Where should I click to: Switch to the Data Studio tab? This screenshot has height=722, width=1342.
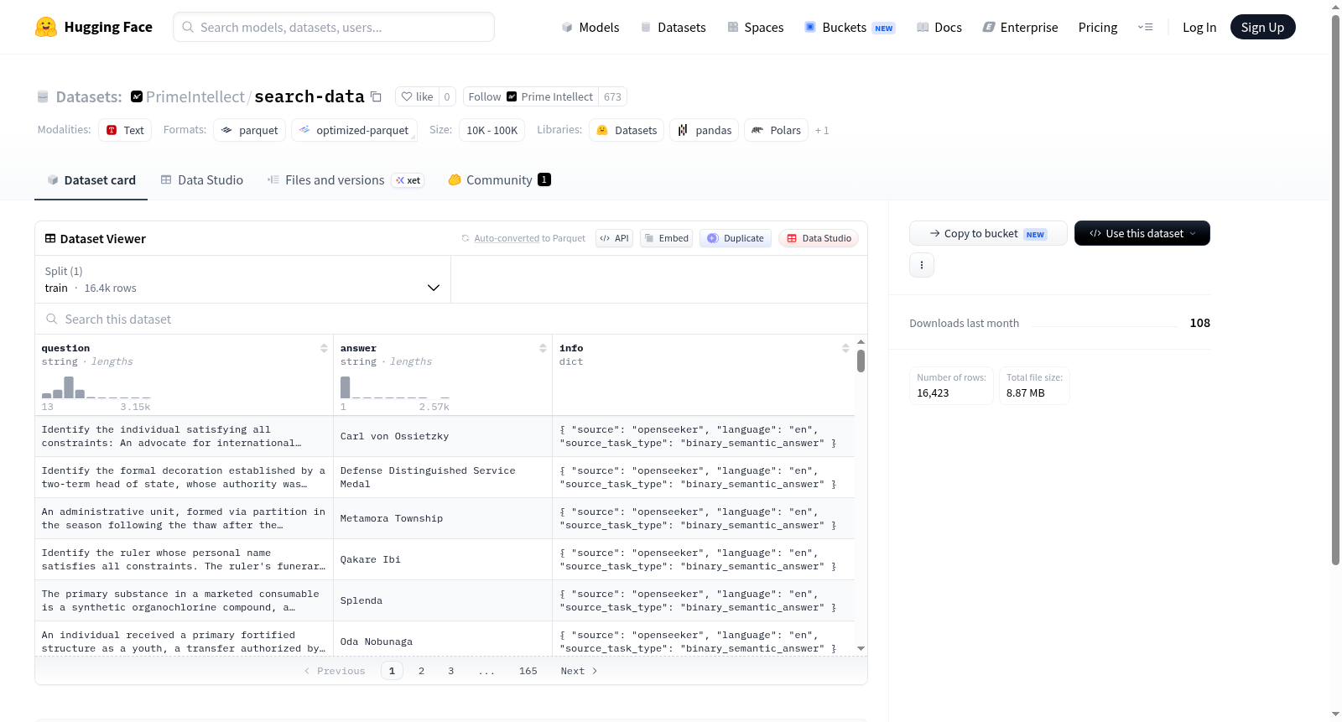[x=202, y=180]
